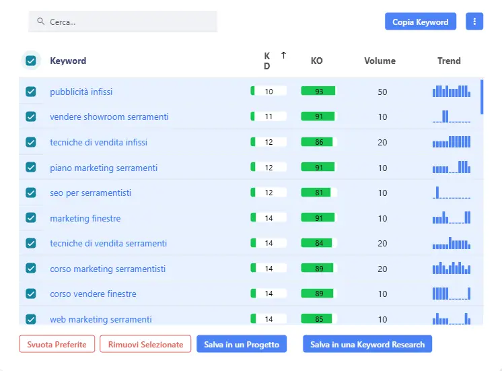502x371 pixels.
Task: Click volume 20 of tecniche di vendita infissi
Action: tap(382, 142)
